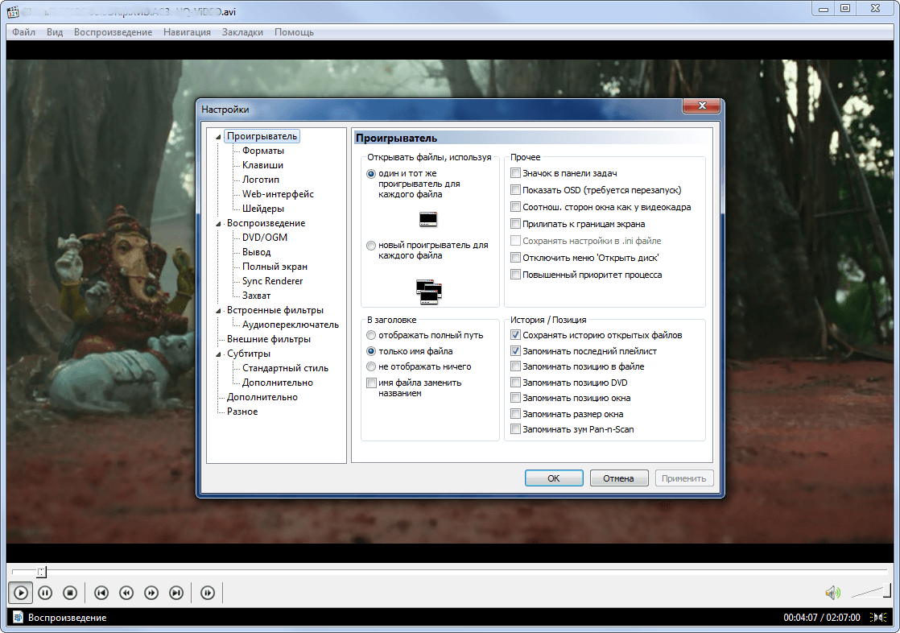Open the Файл menu
Viewport: 900px width, 633px height.
click(23, 32)
